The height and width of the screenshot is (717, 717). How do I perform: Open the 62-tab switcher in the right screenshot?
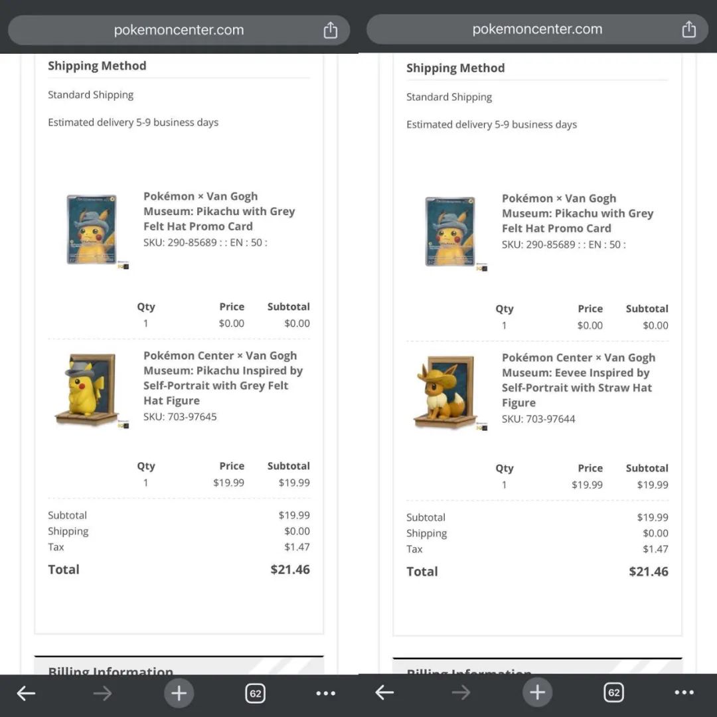pyautogui.click(x=613, y=692)
